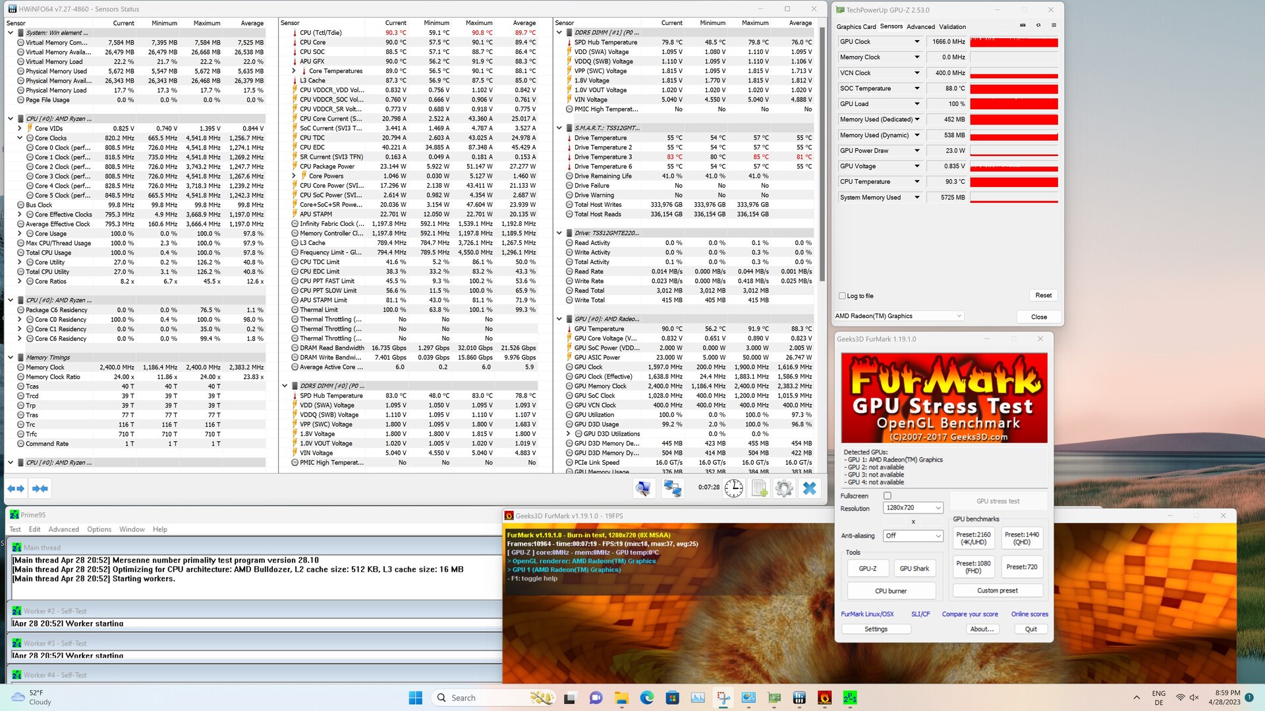The image size is (1265, 711).
Task: Click FurMark CPU burner button
Action: tap(891, 591)
